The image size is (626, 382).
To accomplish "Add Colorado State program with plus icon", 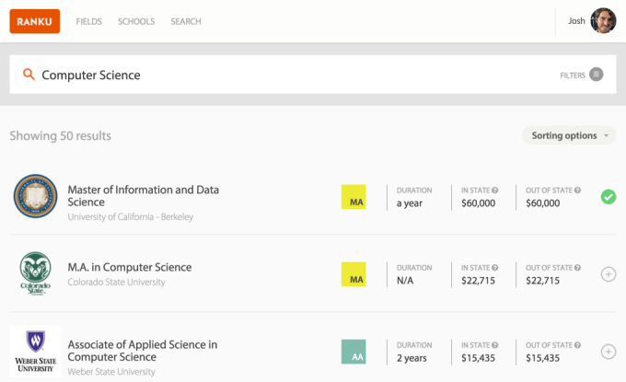I will tap(608, 274).
